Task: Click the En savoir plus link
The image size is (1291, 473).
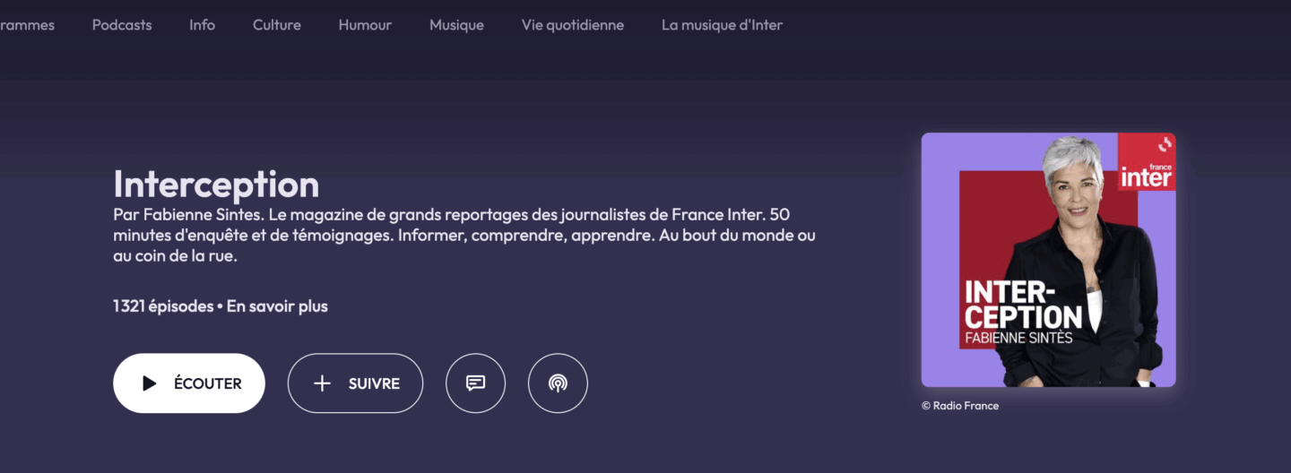Action: coord(277,306)
